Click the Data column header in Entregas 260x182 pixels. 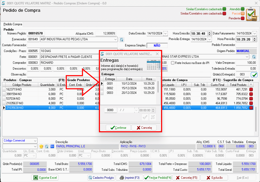tap(129, 79)
